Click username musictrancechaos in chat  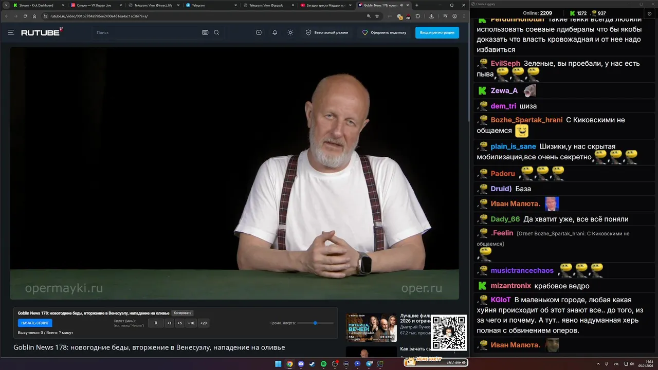522,270
